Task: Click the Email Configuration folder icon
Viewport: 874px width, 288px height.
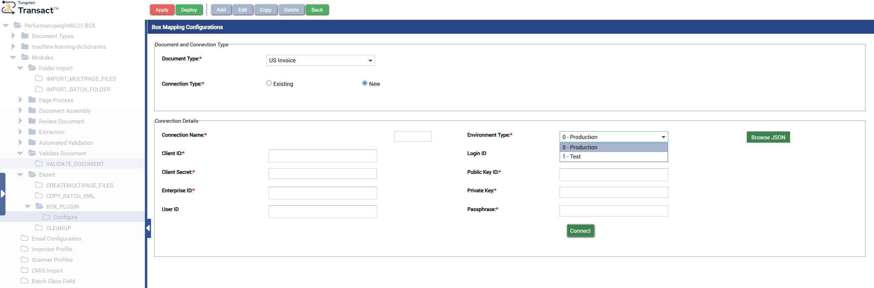Action: pyautogui.click(x=25, y=238)
